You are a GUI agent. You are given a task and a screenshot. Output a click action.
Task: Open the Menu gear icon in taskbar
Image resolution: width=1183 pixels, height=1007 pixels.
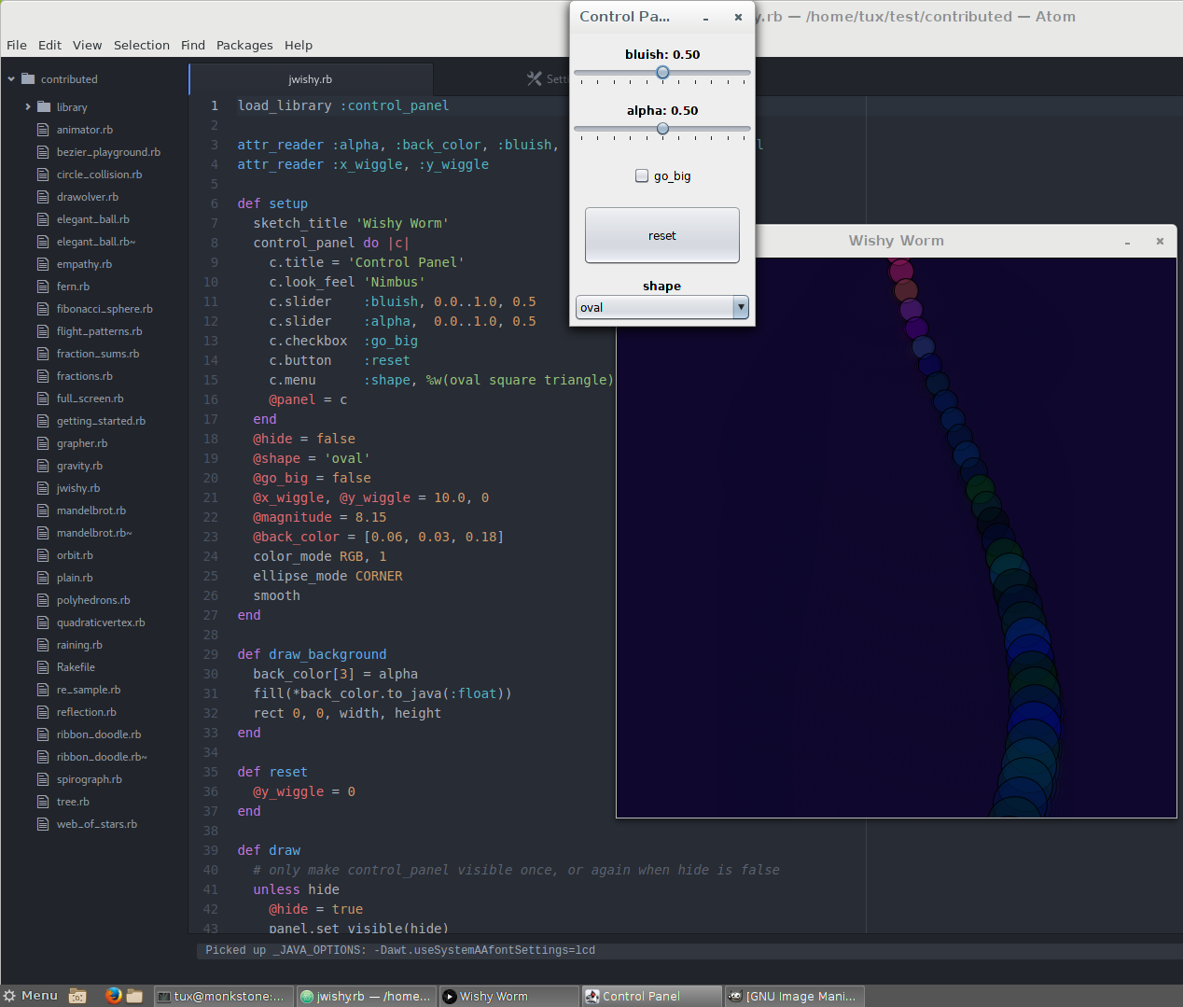10,996
